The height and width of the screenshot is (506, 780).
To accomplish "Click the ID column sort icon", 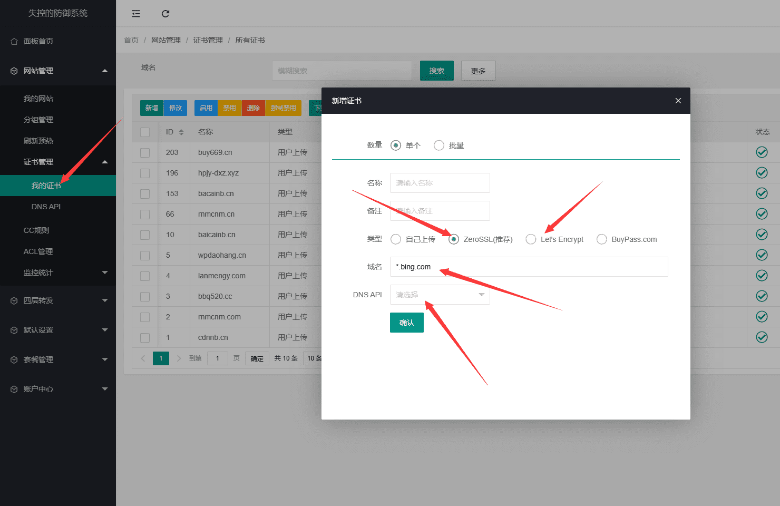I will coord(181,132).
